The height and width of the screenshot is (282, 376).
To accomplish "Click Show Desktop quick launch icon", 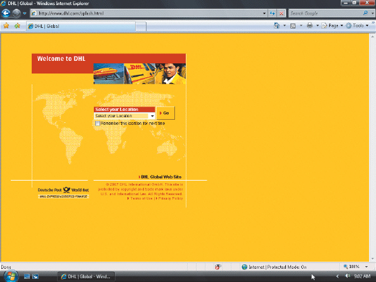I will coord(27,276).
